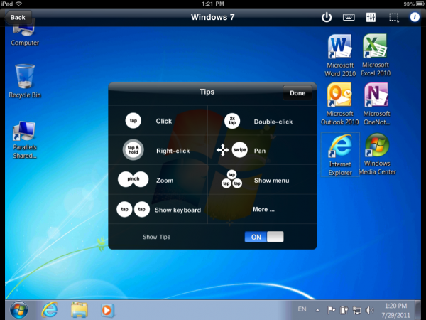Viewport: 426px width, 320px height.
Task: Toggle the Show Tips switch
Action: (x=264, y=237)
